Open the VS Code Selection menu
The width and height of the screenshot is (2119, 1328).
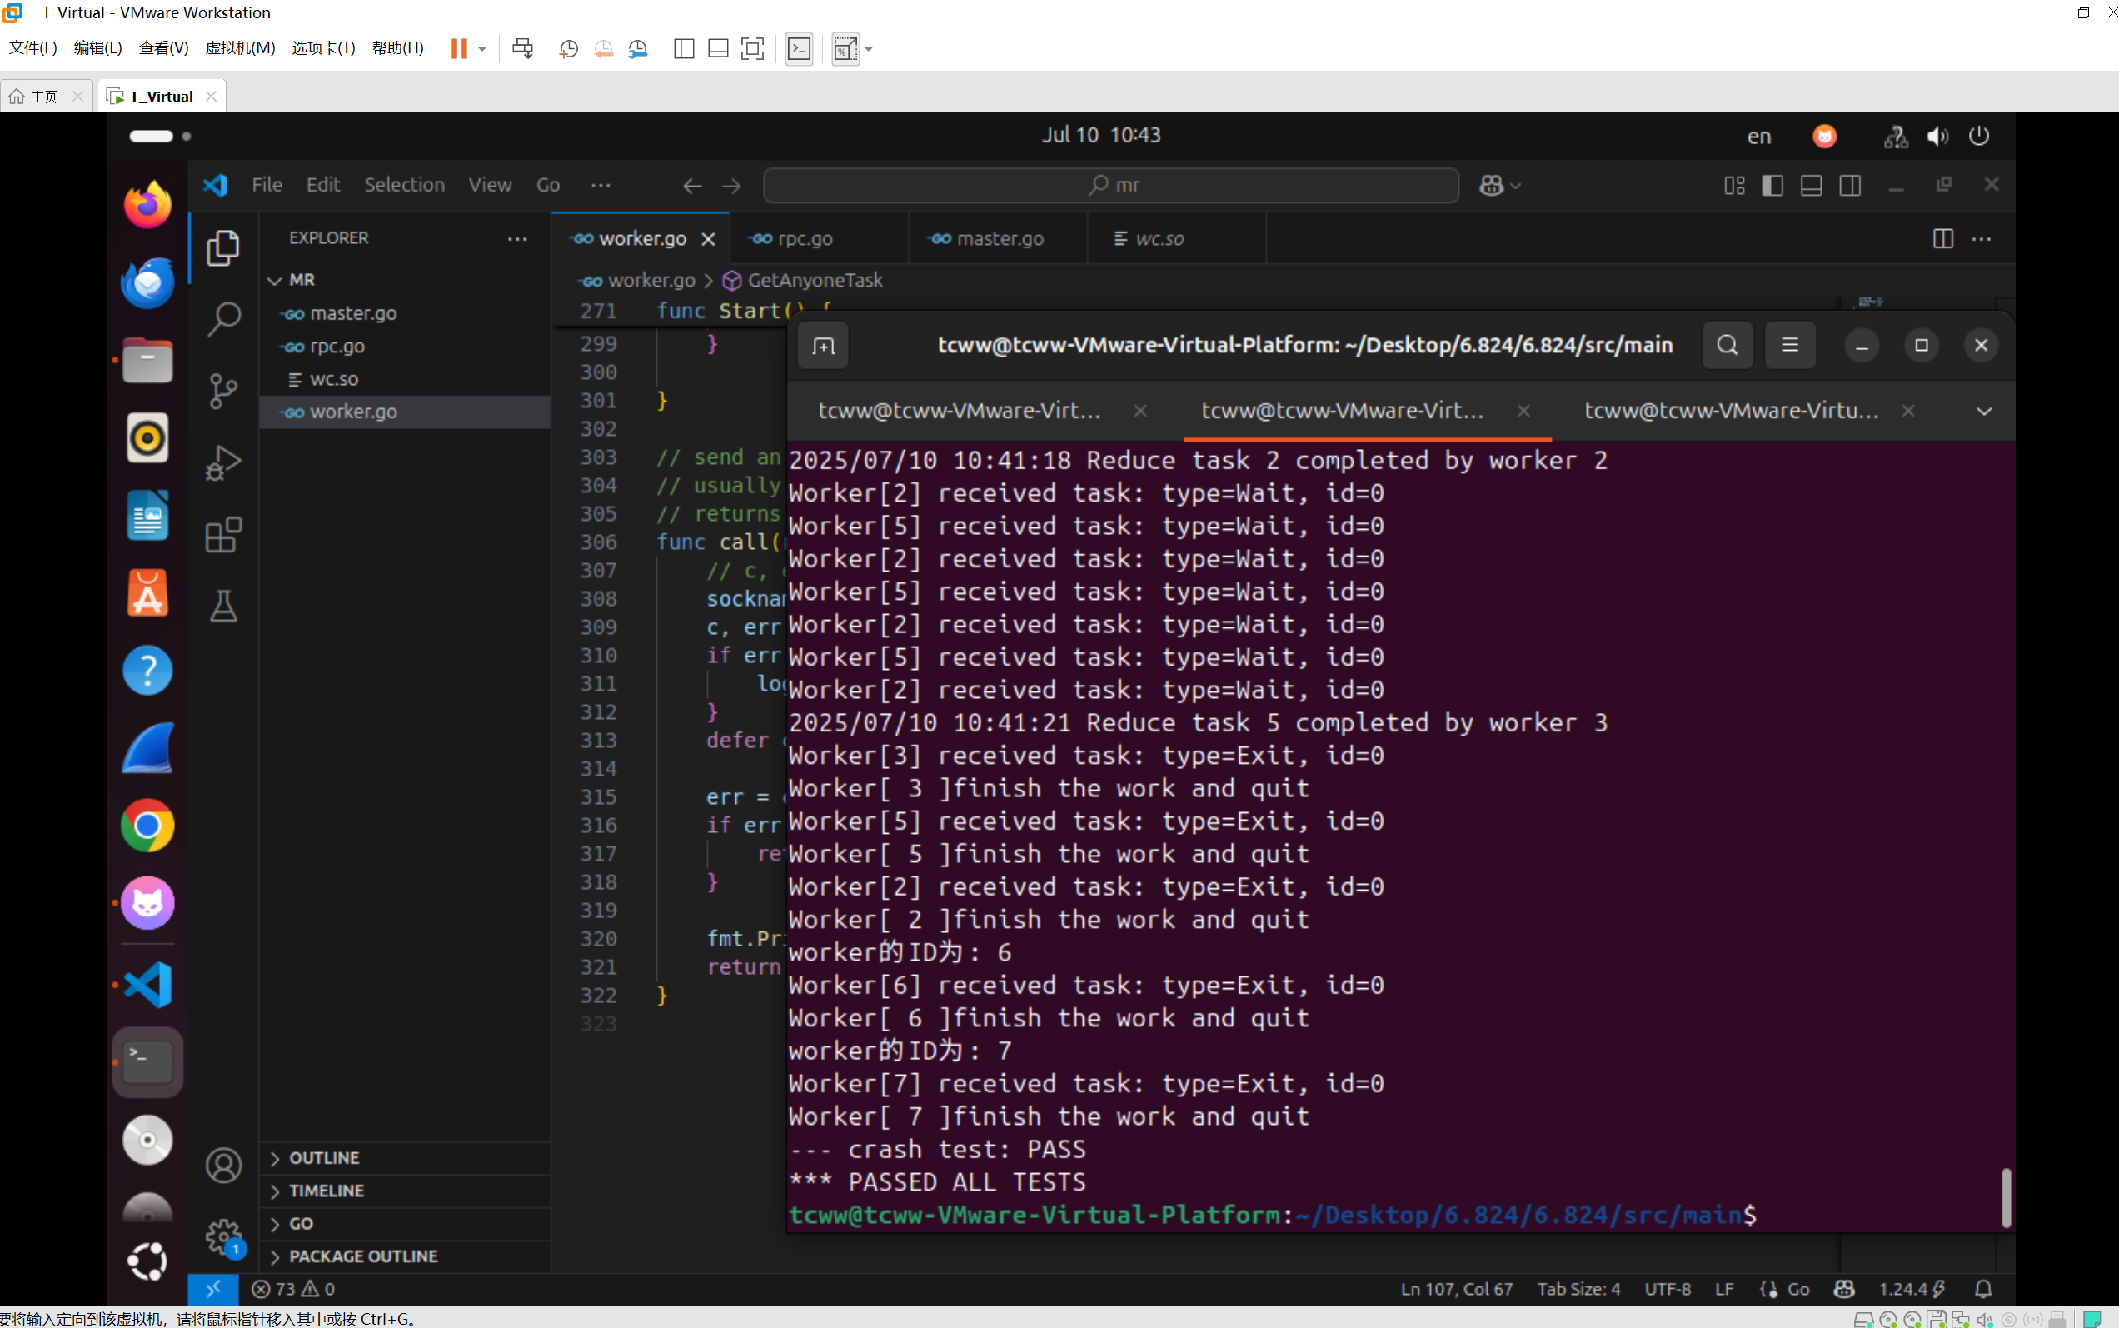(404, 185)
